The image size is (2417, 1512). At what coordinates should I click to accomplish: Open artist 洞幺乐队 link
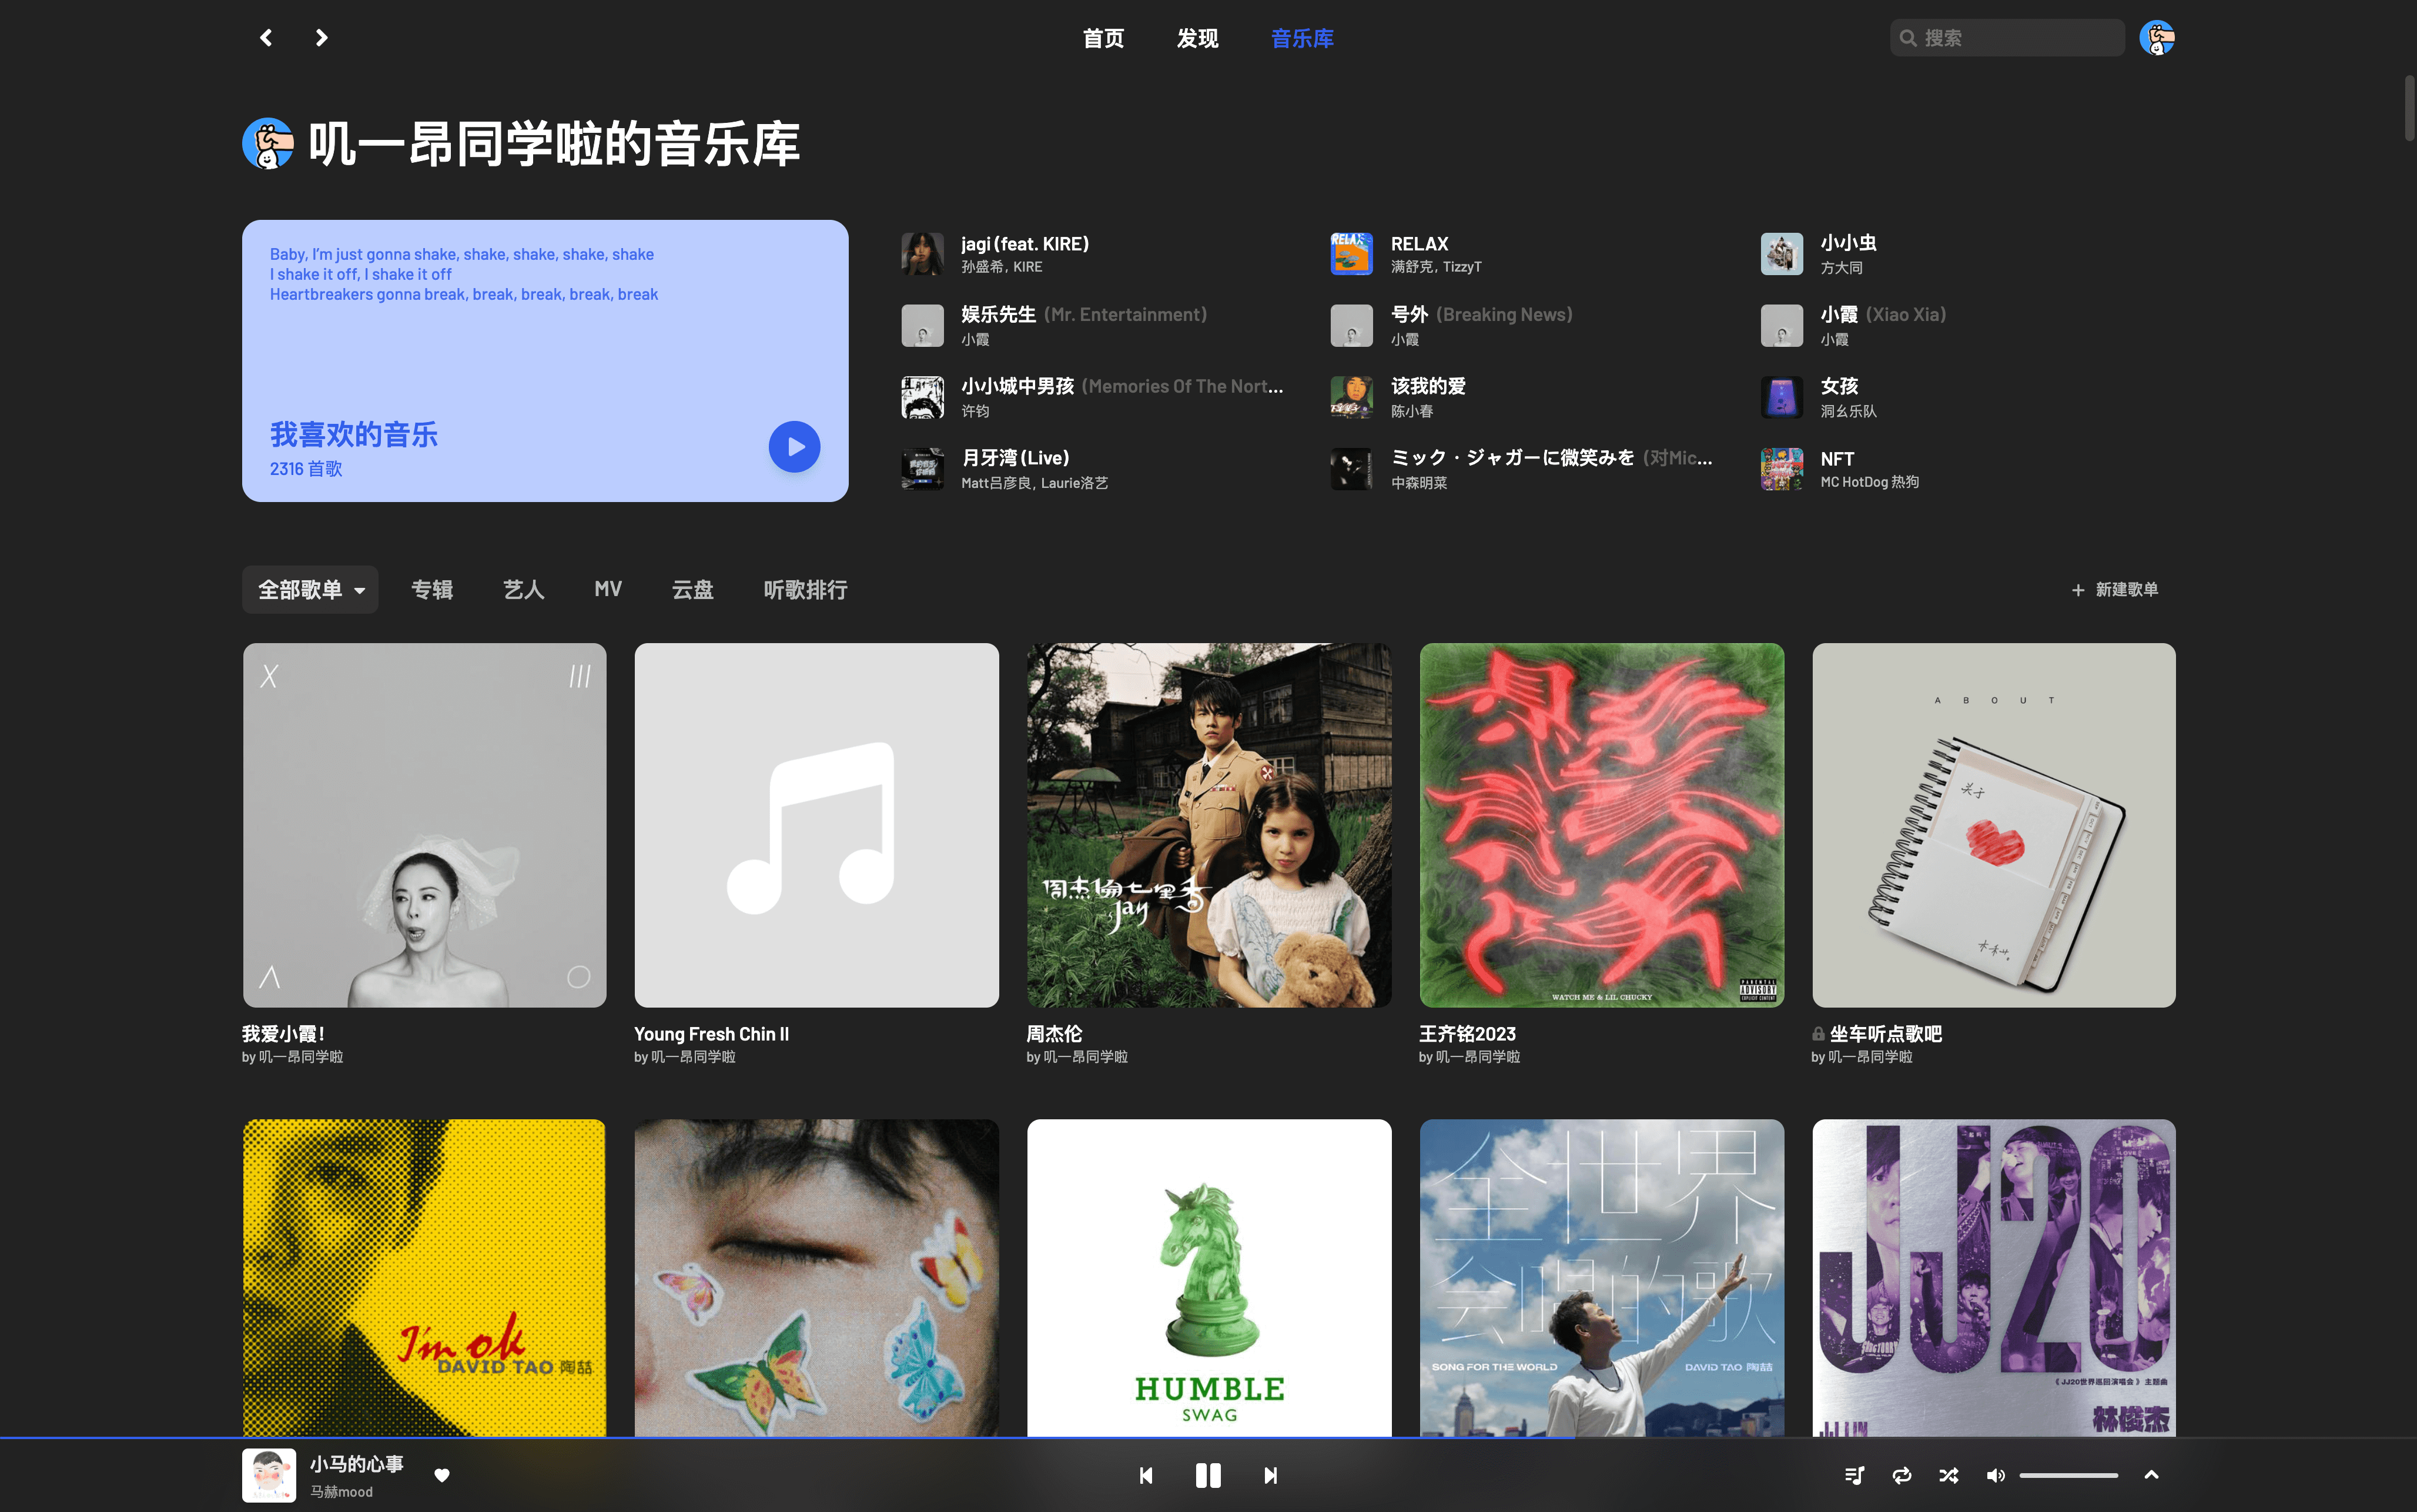point(1848,411)
